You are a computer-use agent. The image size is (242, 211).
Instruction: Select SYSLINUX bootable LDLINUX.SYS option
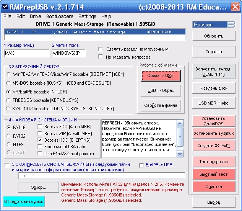(x=8, y=109)
